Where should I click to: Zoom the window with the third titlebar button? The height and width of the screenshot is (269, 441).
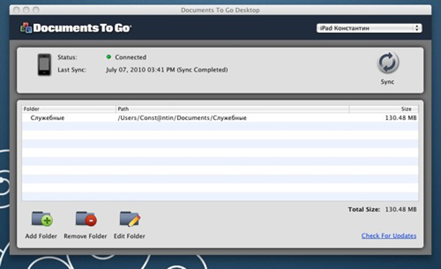[x=36, y=10]
